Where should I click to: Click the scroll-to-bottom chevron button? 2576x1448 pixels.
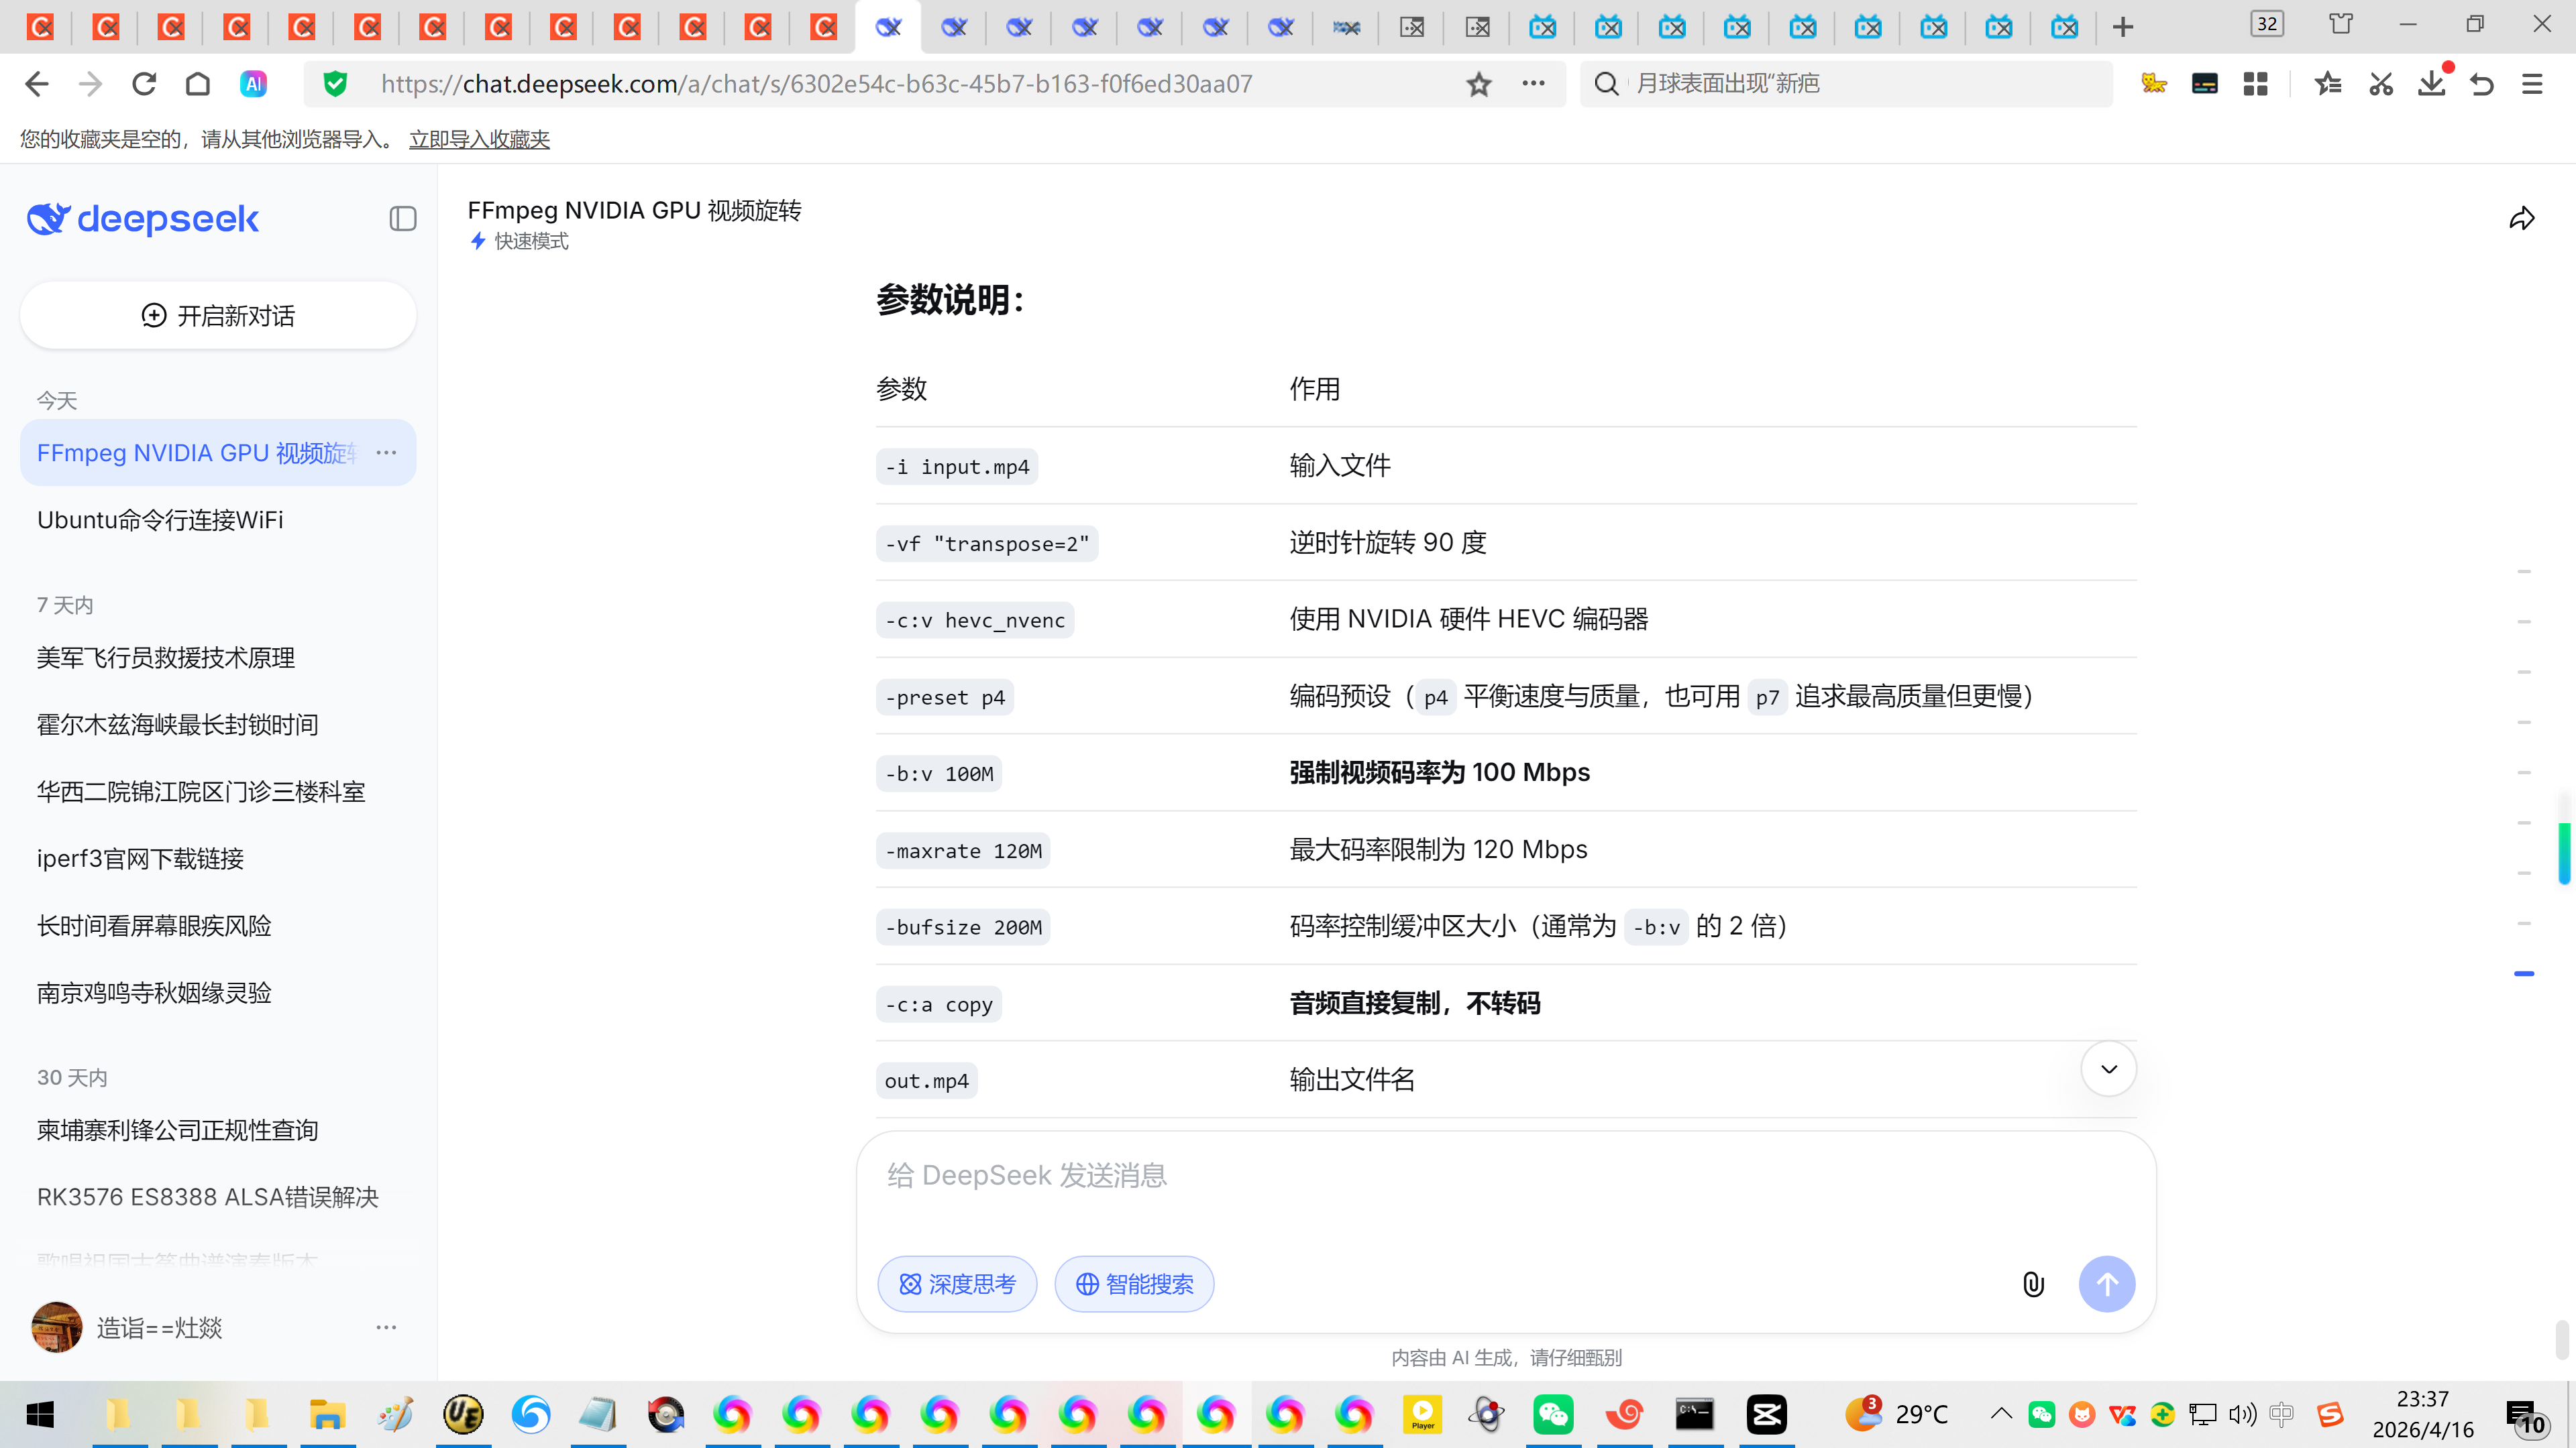point(2108,1069)
